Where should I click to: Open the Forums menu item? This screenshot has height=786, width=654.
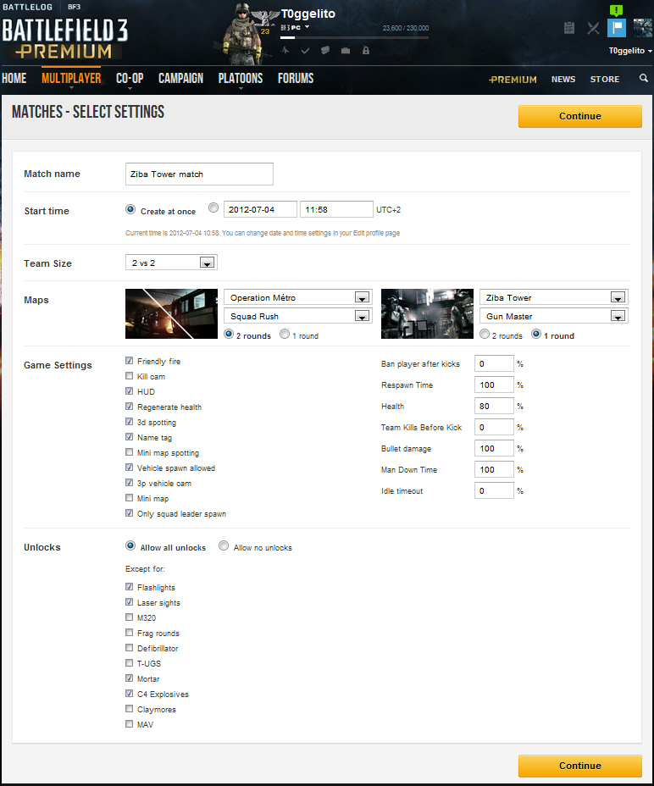pyautogui.click(x=296, y=79)
